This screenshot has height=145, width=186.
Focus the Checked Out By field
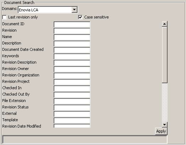click(x=72, y=95)
